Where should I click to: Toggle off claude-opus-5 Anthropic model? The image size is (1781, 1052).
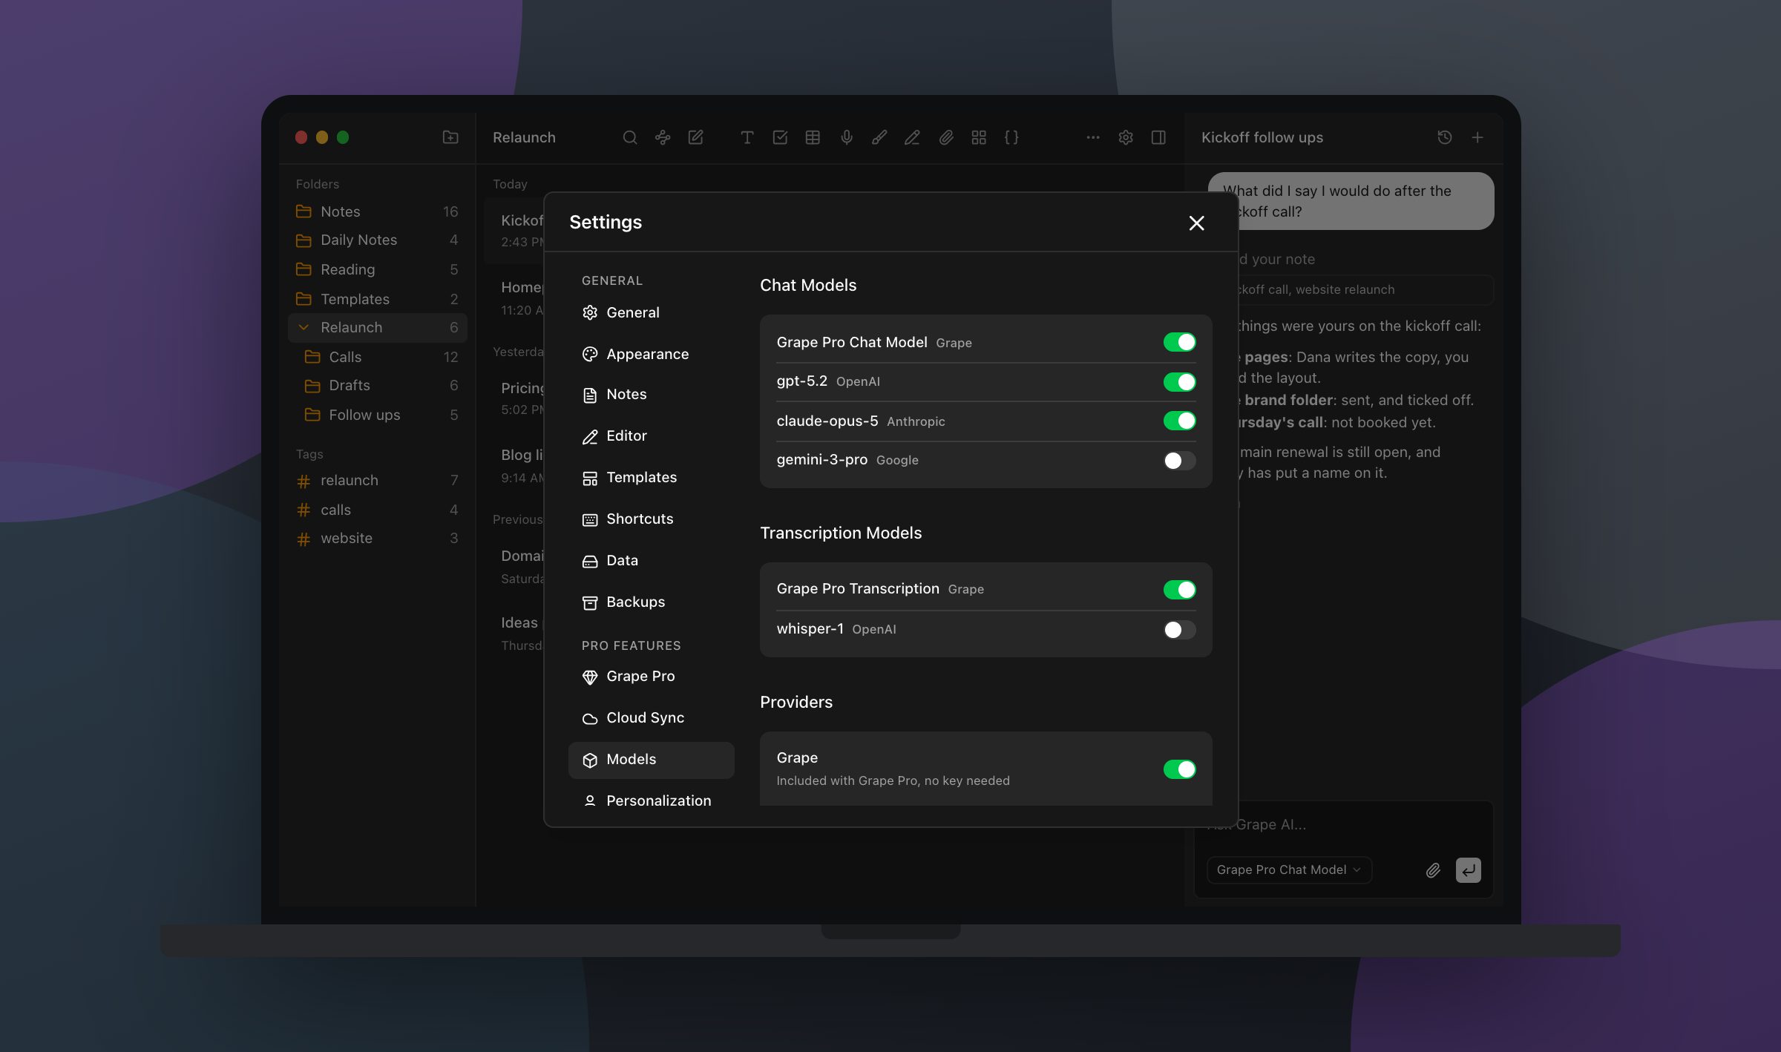pyautogui.click(x=1179, y=421)
